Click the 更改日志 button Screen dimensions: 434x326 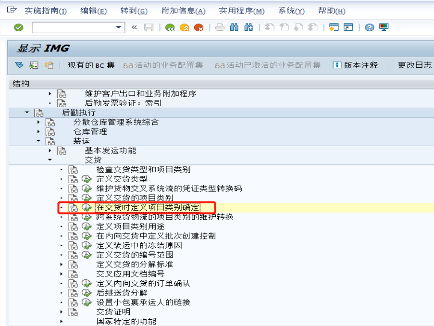414,65
